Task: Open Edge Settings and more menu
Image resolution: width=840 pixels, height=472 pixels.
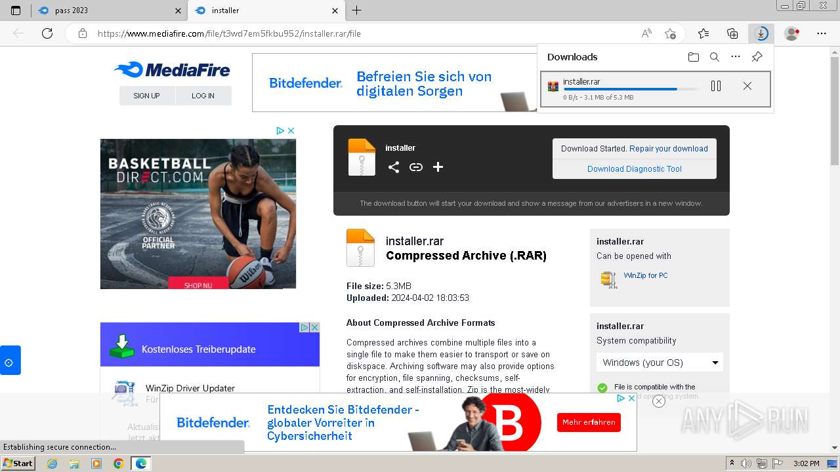Action: pyautogui.click(x=822, y=33)
